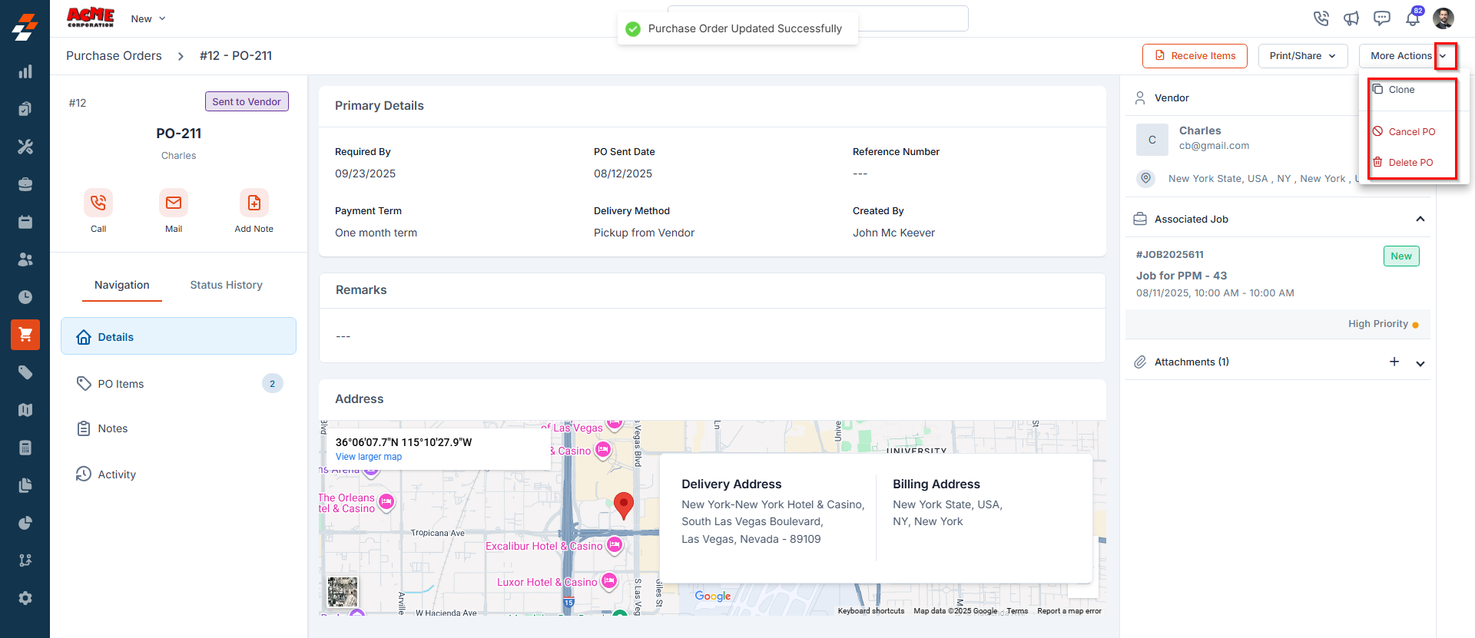Click the View larger map link

369,457
